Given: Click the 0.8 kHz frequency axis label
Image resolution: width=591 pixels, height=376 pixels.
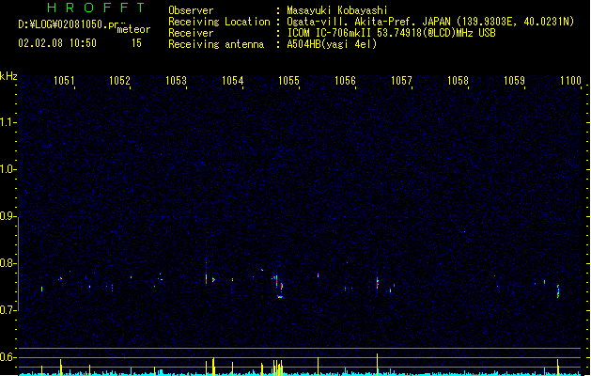Looking at the screenshot, I should [x=8, y=263].
